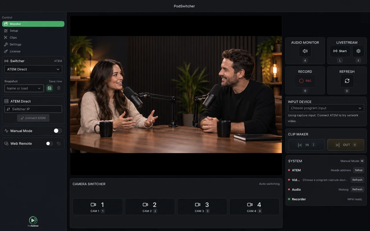Click the Refresh circular arrows icon
This screenshot has width=370, height=231.
point(347,81)
